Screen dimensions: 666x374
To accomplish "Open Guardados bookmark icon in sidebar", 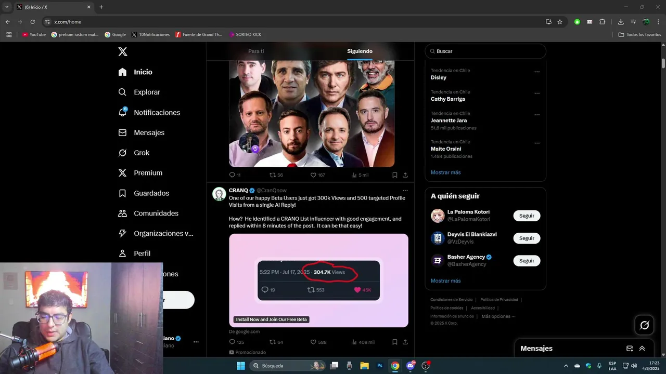I will pyautogui.click(x=123, y=193).
